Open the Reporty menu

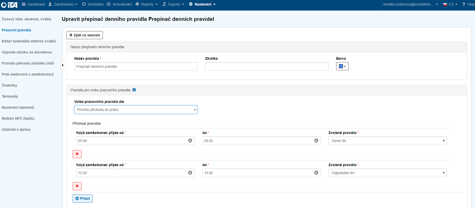(x=147, y=4)
